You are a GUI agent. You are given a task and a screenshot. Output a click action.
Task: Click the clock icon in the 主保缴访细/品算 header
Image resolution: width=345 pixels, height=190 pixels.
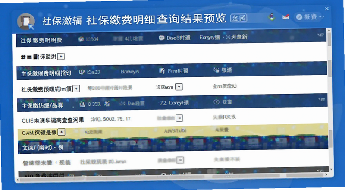(216, 102)
